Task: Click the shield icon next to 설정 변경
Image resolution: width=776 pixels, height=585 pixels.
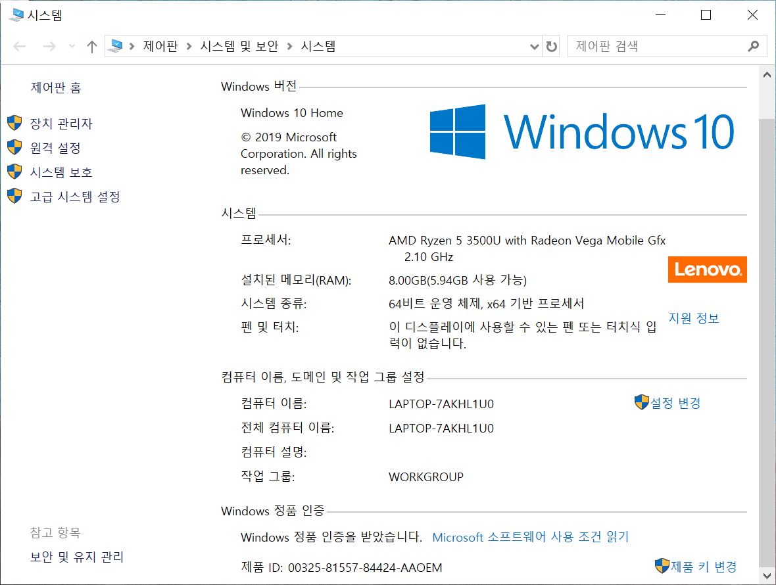Action: (x=641, y=402)
